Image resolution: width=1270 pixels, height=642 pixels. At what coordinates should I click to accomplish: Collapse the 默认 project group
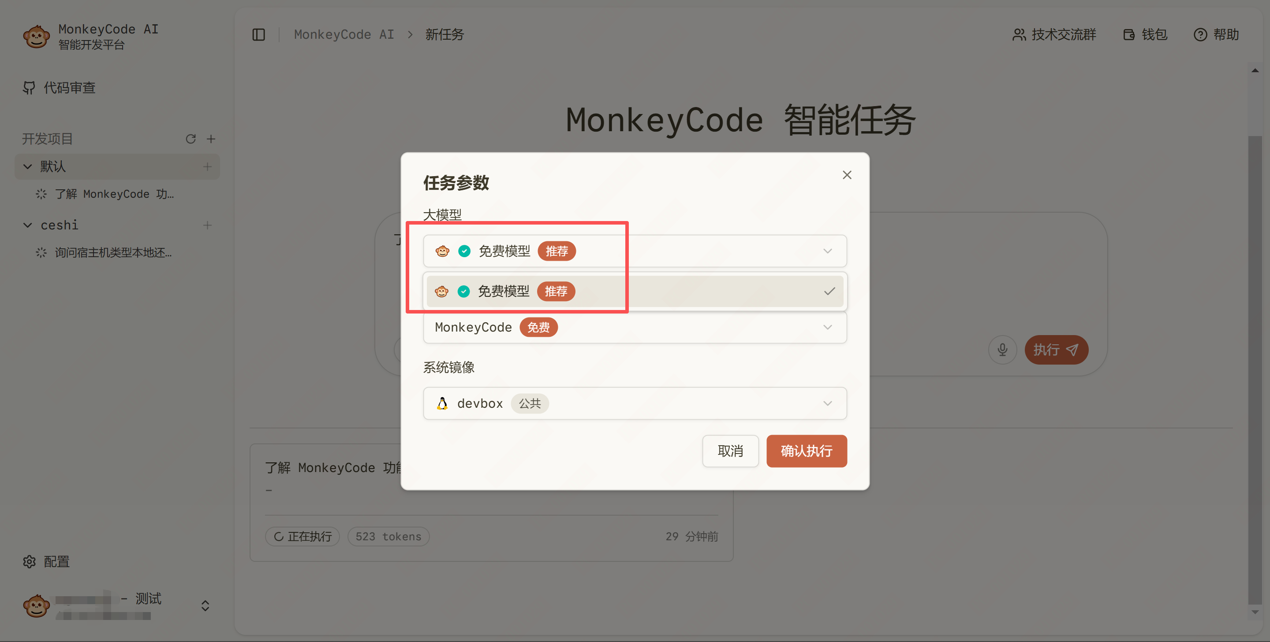coord(28,166)
